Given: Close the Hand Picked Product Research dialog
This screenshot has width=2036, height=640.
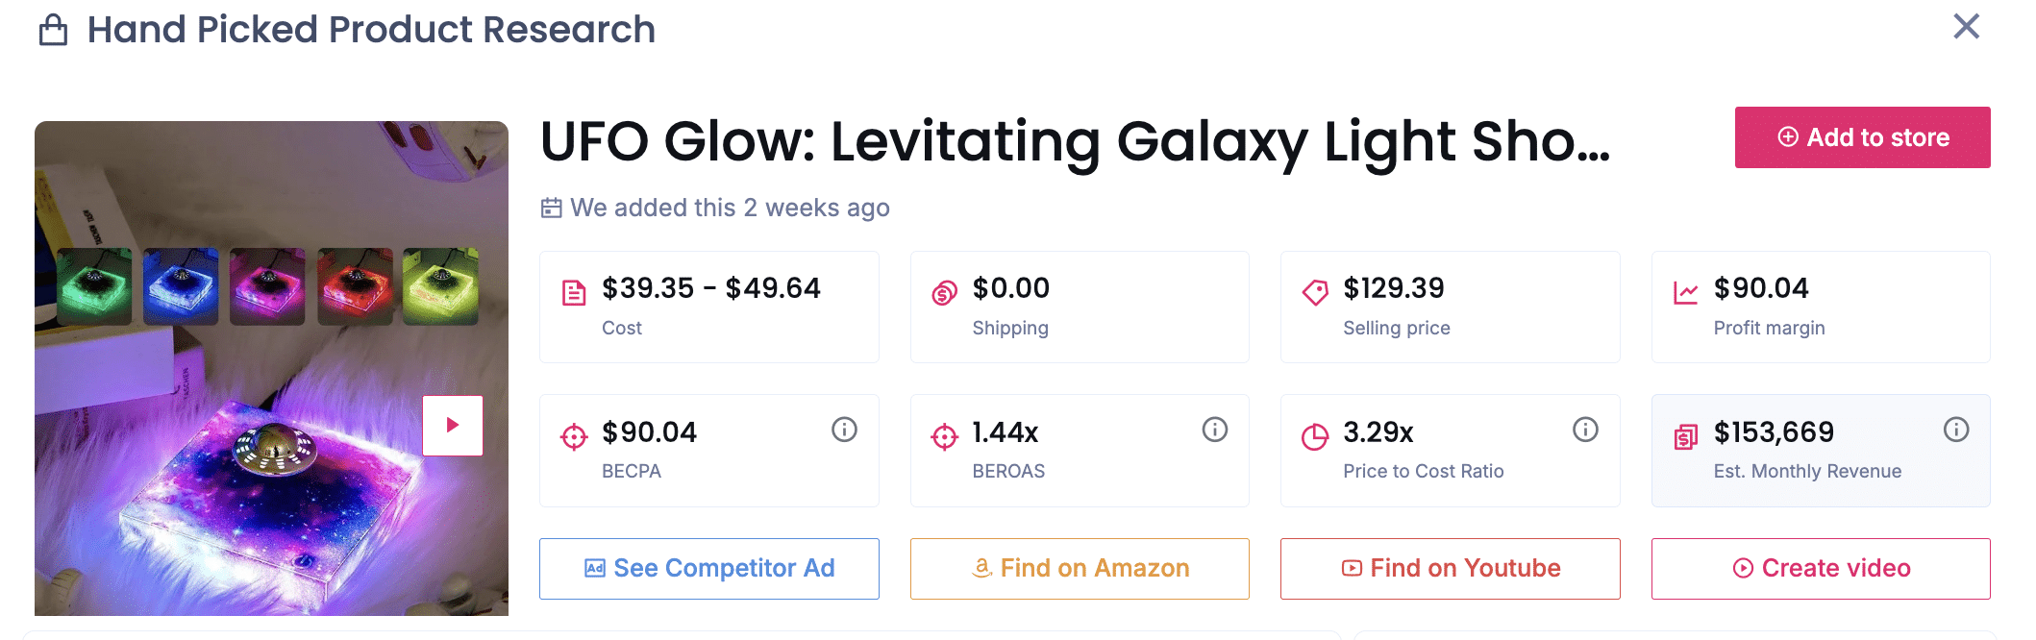Looking at the screenshot, I should [x=1967, y=27].
